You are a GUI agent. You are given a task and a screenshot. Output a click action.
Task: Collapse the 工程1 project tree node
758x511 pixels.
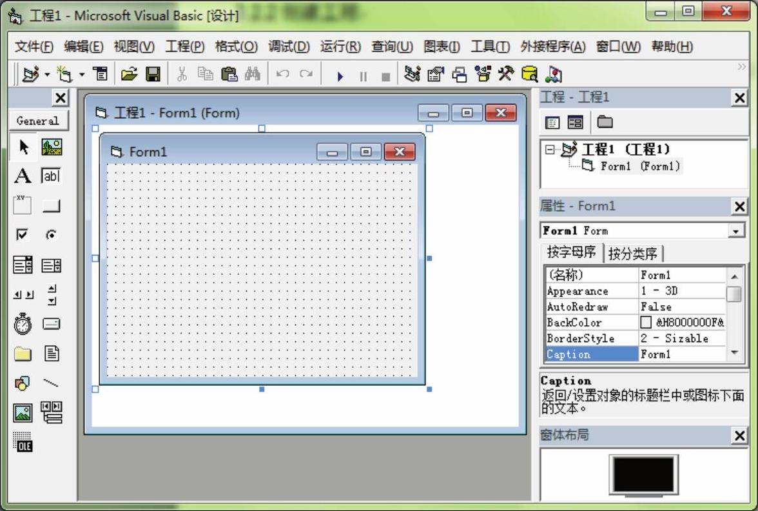click(x=550, y=149)
